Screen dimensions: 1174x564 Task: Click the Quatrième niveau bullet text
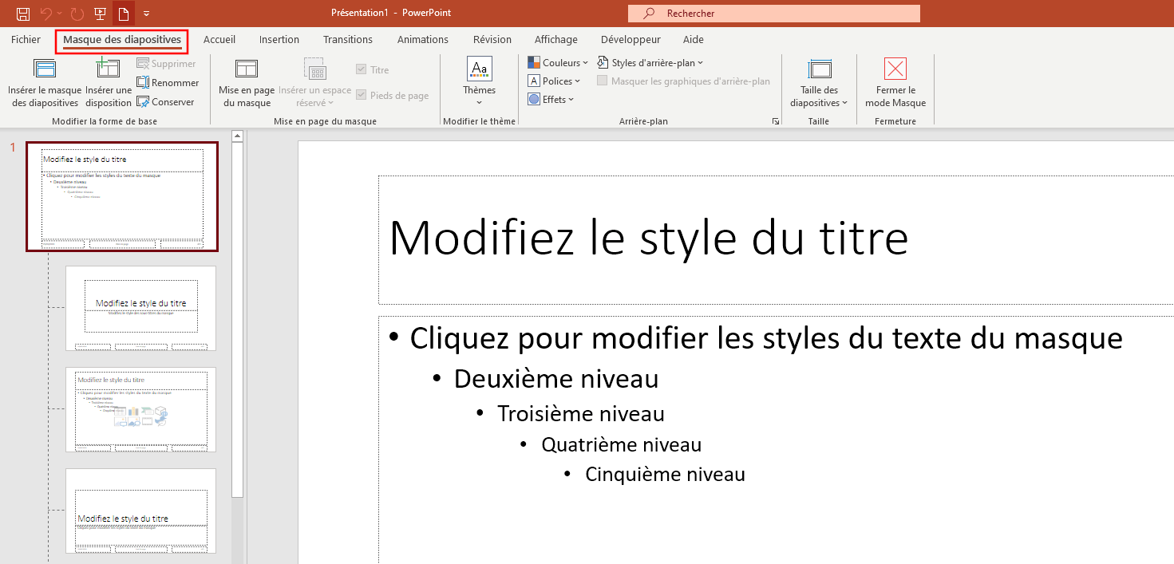(622, 444)
